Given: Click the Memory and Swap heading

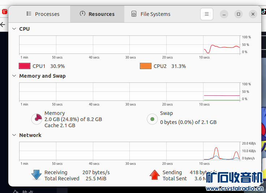Looking at the screenshot, I should (x=42, y=76).
